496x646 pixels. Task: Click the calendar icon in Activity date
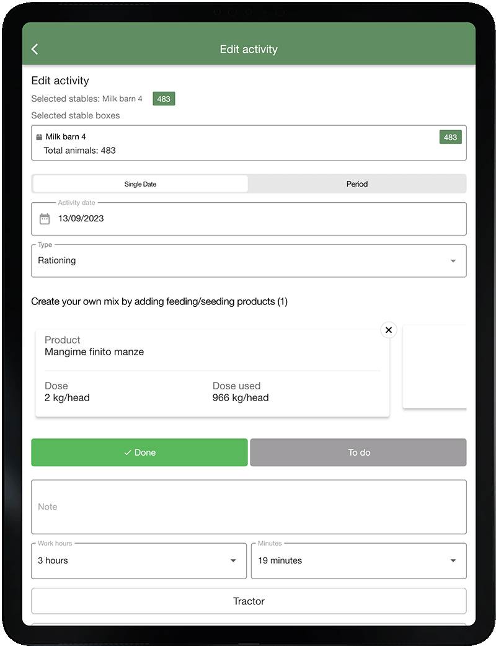point(45,218)
